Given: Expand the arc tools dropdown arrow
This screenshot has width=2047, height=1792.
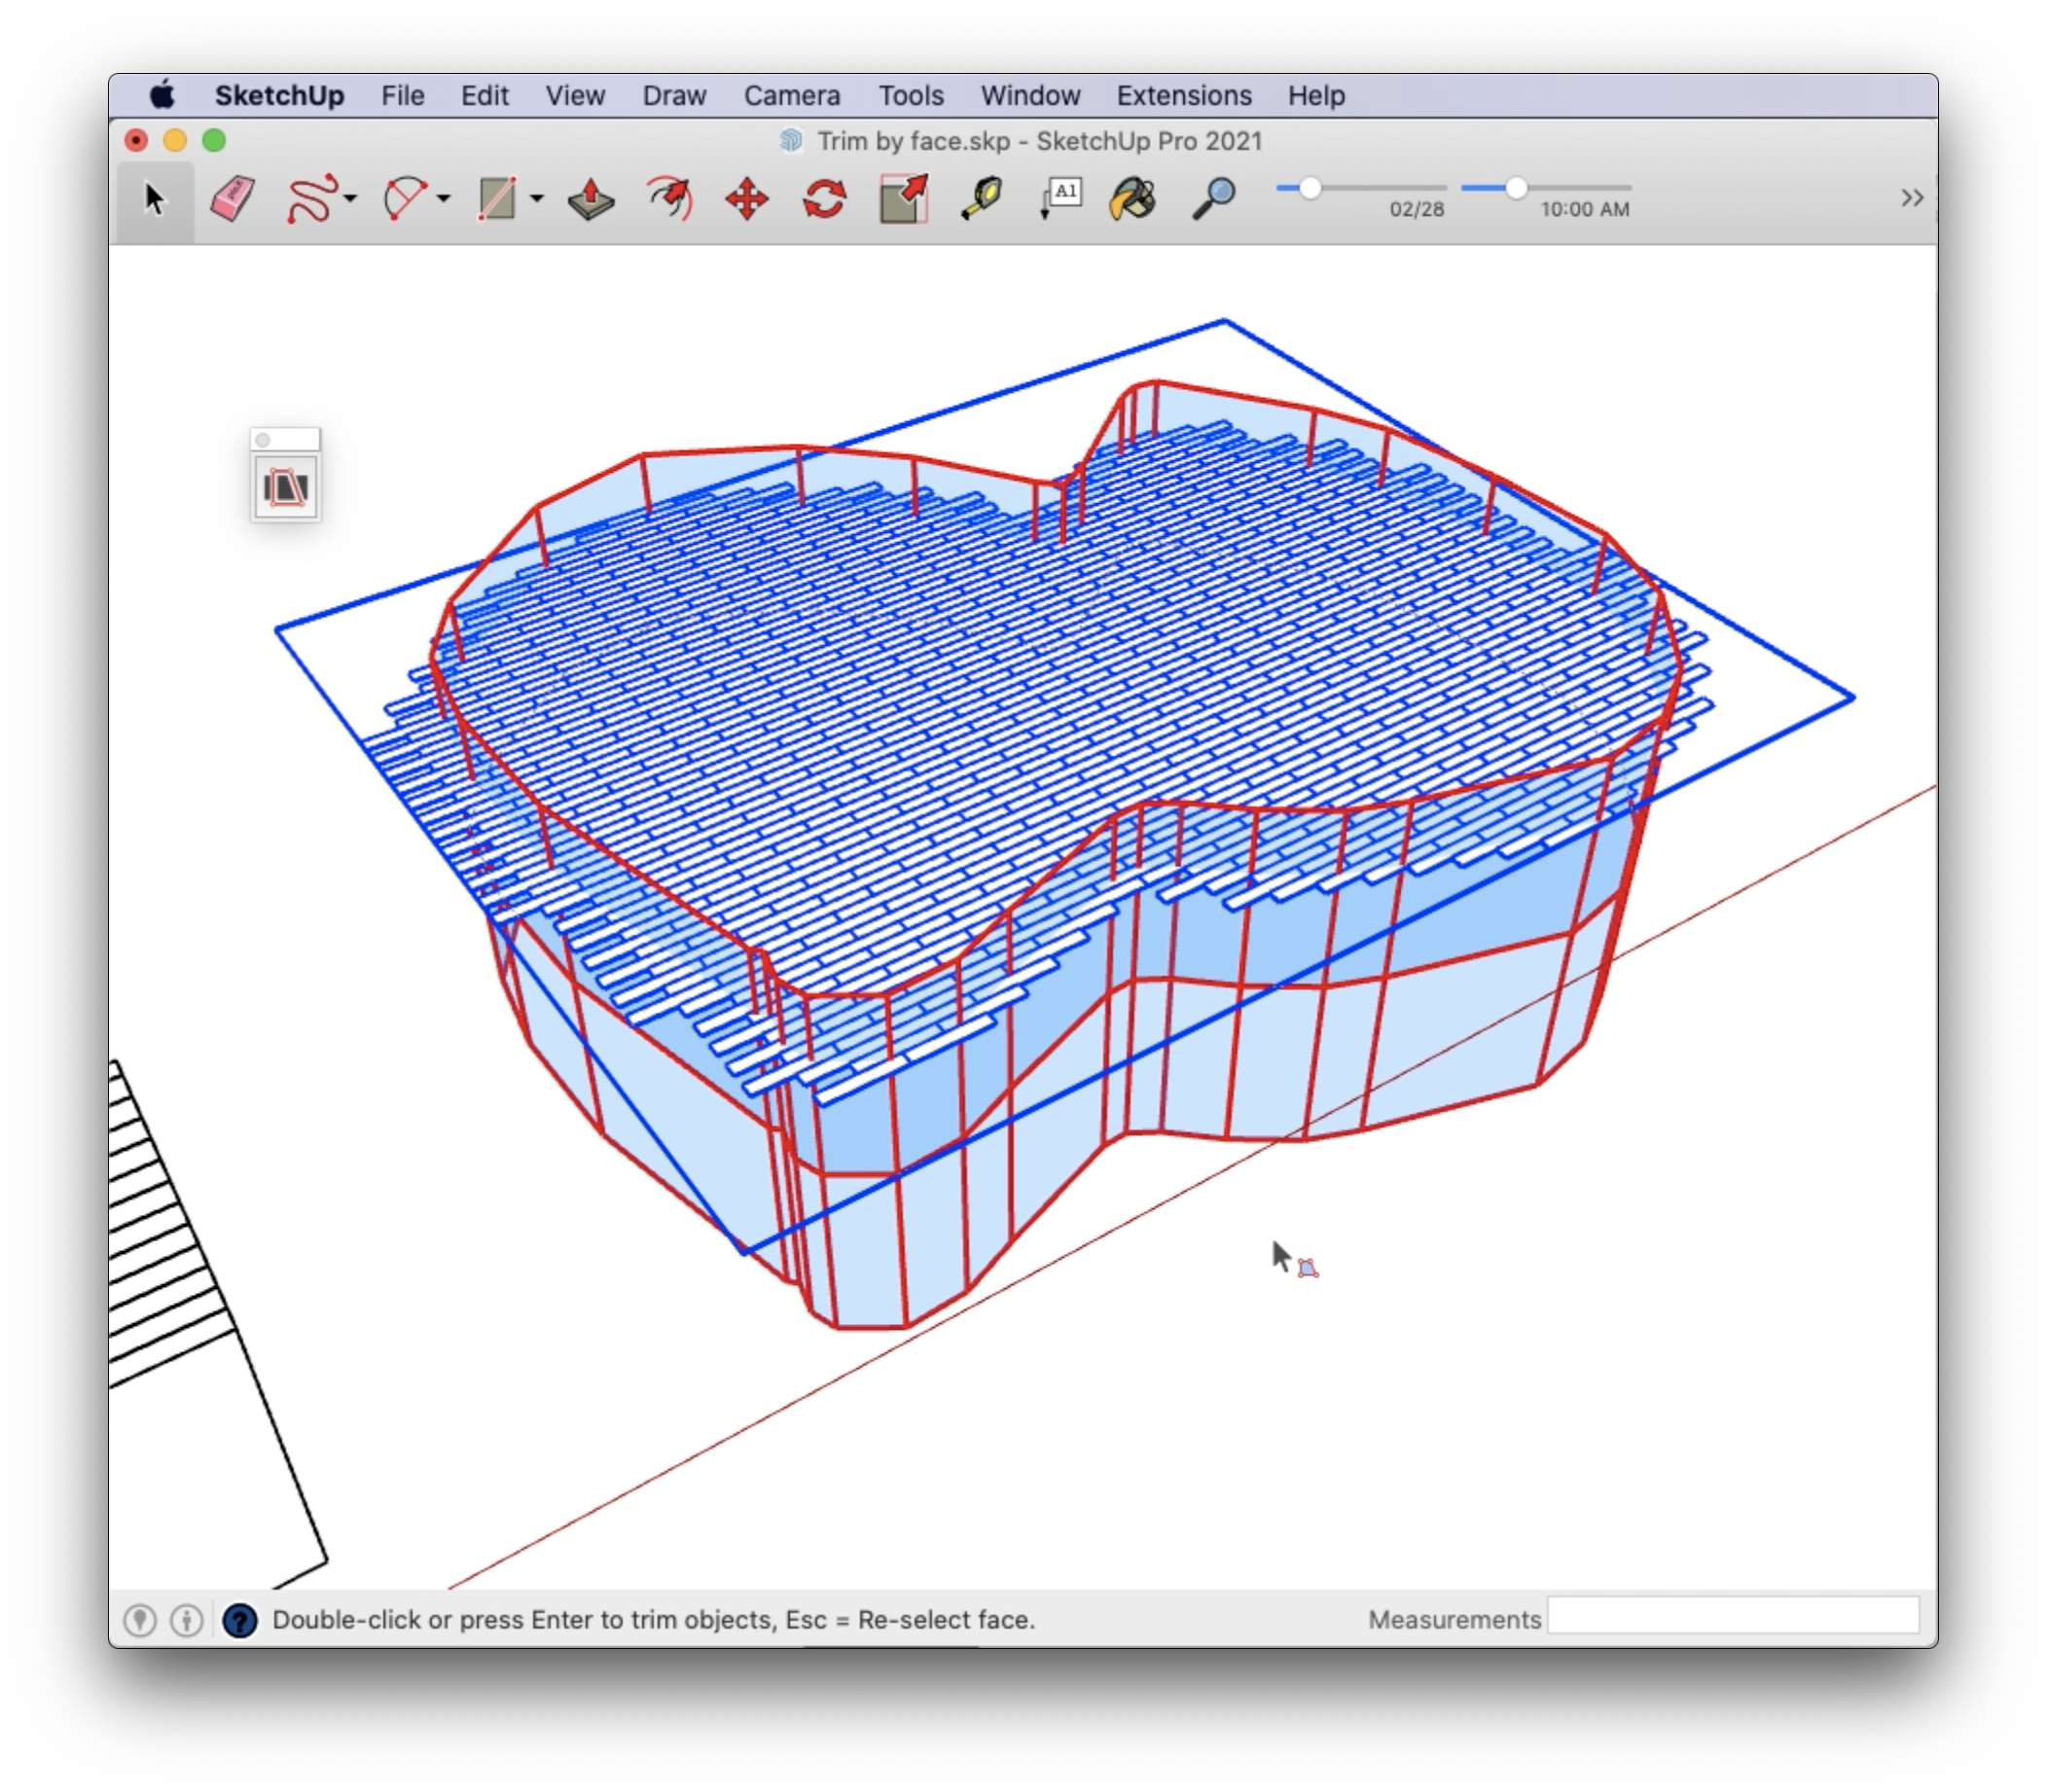Looking at the screenshot, I should 444,198.
